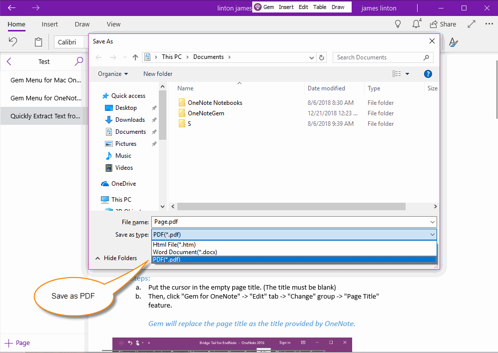Toggle full screen mode arrow icon
The height and width of the screenshot is (353, 498).
pyautogui.click(x=472, y=24)
